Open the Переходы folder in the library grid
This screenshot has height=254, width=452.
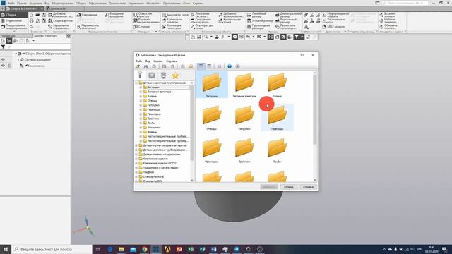click(x=277, y=117)
